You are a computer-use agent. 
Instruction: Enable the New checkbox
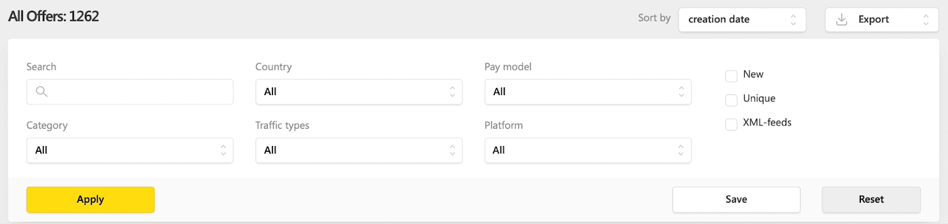(x=731, y=76)
